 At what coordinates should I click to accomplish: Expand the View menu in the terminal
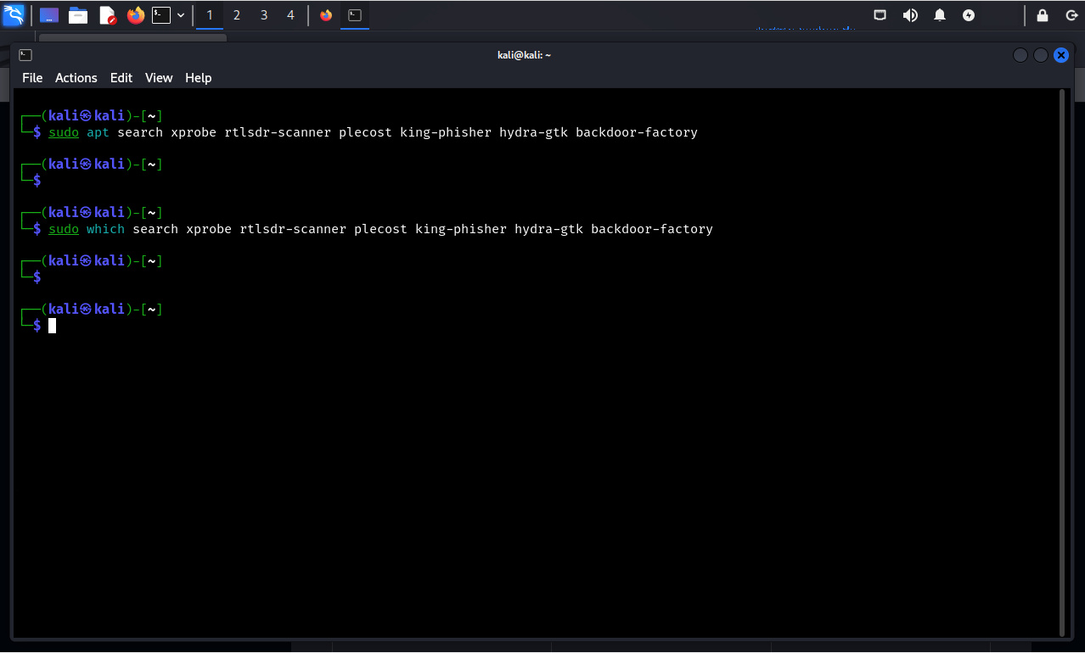click(159, 78)
